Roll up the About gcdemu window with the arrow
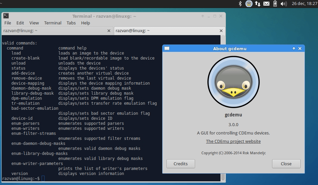The height and width of the screenshot is (185, 318). (x=294, y=49)
